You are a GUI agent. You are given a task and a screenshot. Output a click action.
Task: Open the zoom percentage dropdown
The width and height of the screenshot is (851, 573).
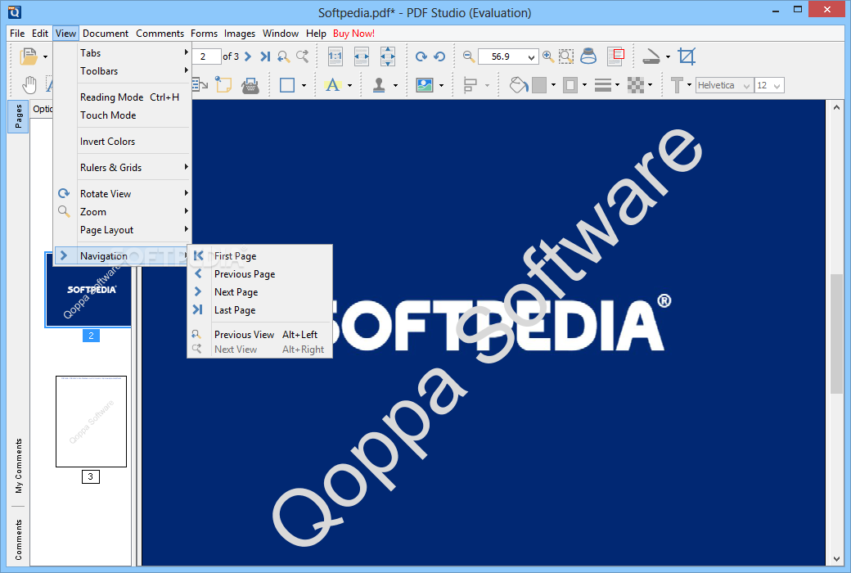pyautogui.click(x=531, y=57)
